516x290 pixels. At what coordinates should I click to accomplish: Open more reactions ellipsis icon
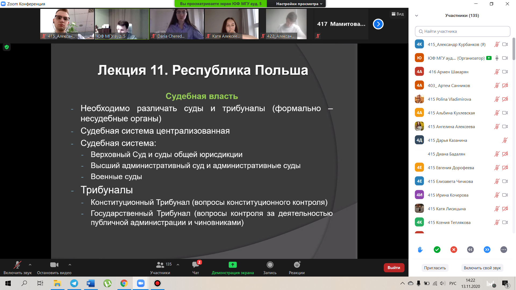click(504, 250)
